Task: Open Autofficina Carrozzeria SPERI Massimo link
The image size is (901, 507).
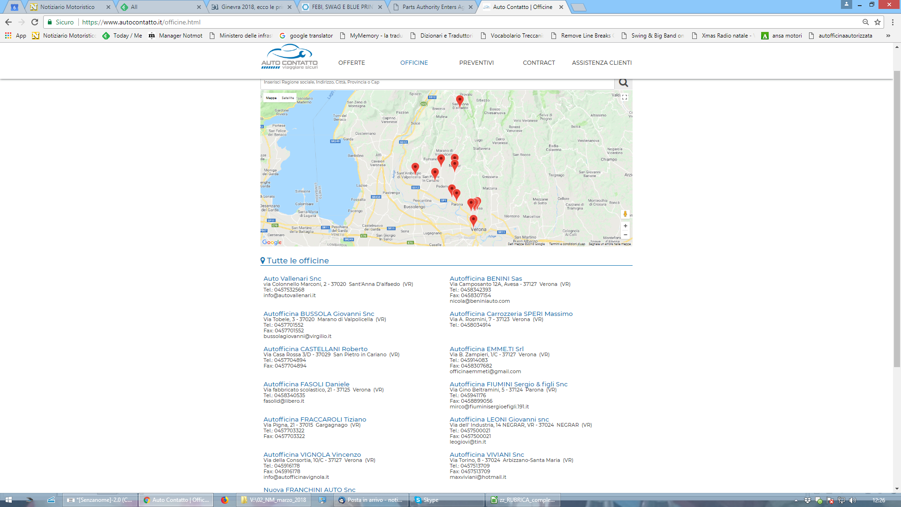Action: click(x=511, y=314)
